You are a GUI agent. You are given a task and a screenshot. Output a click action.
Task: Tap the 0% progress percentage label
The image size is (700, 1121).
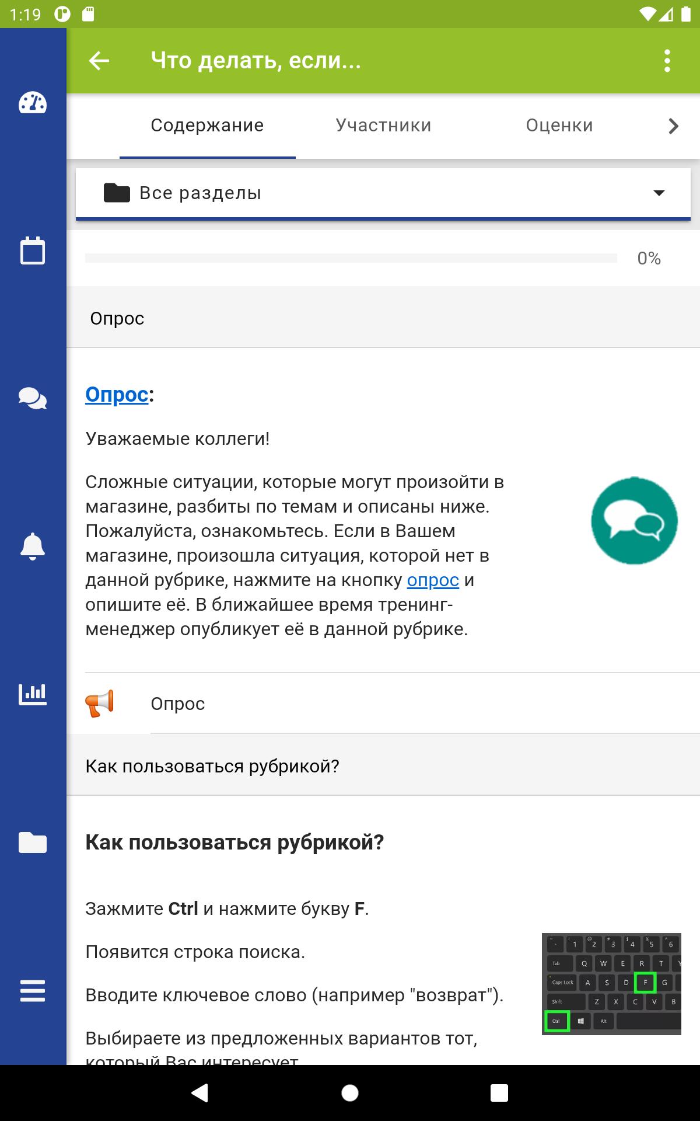point(649,258)
